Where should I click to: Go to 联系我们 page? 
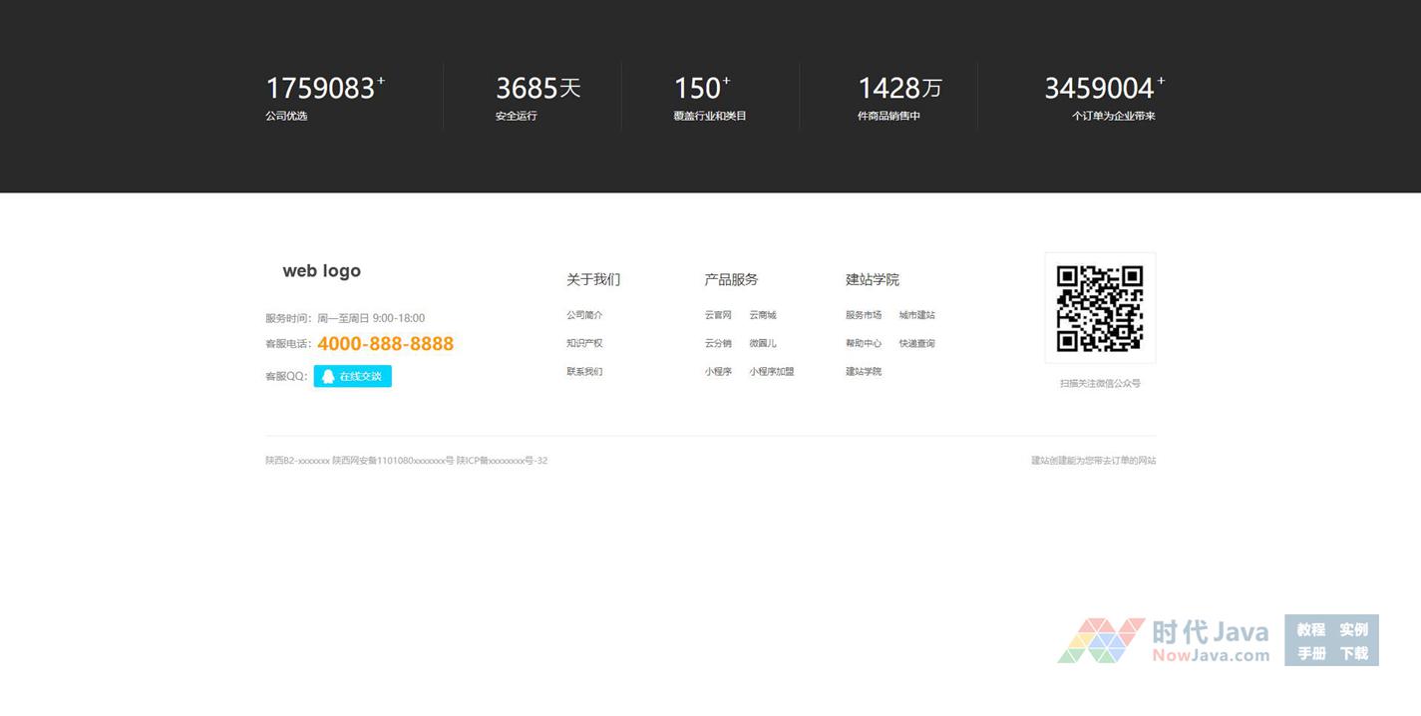(584, 372)
